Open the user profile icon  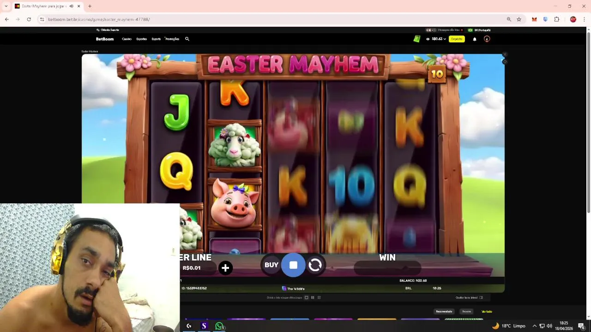click(x=487, y=39)
